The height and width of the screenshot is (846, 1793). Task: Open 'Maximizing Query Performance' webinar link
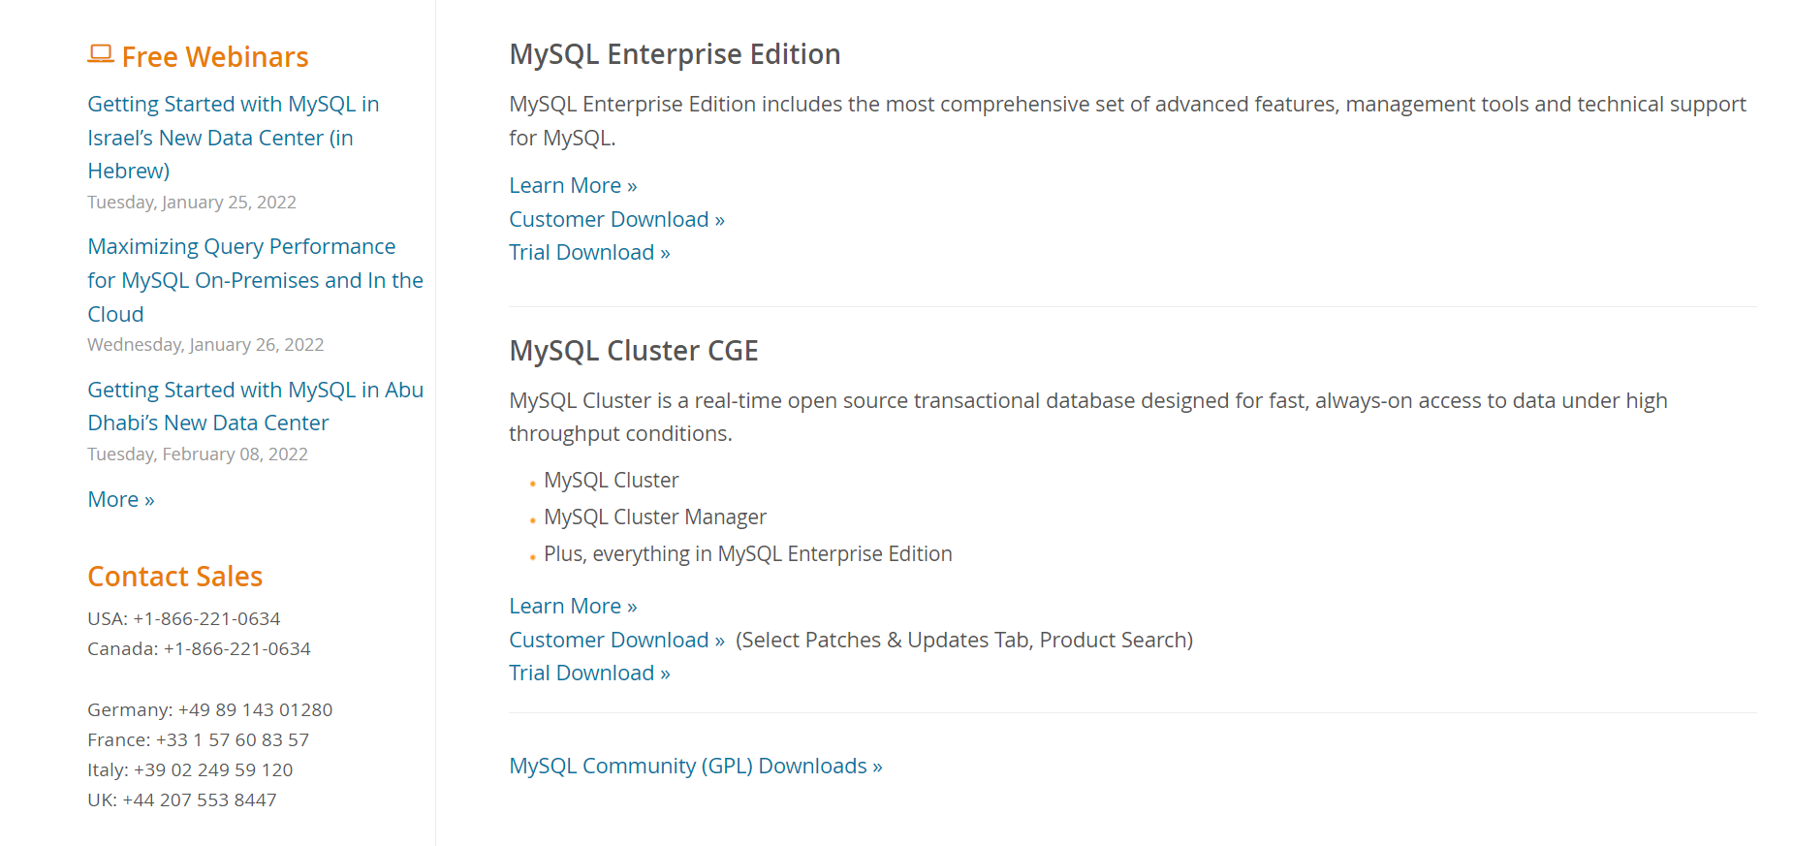[254, 279]
